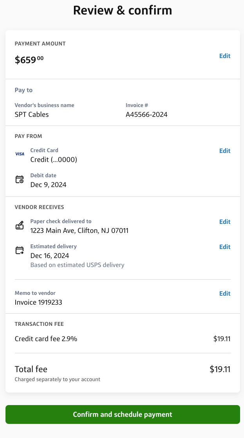244x438 pixels.
Task: Click the Visa card logo icon
Action: [20, 154]
